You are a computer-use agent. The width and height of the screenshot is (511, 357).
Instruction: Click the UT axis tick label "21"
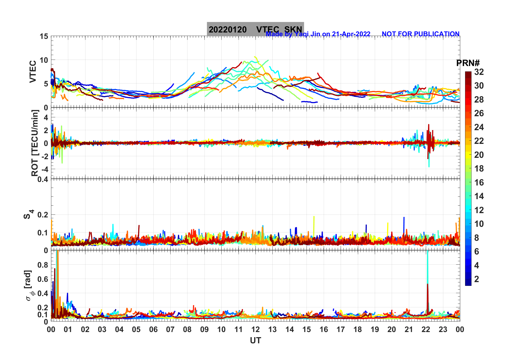pos(409,330)
